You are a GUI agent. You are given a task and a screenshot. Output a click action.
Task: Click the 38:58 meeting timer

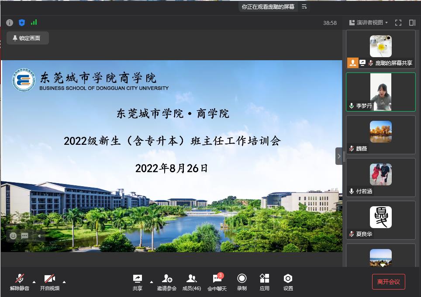[330, 23]
